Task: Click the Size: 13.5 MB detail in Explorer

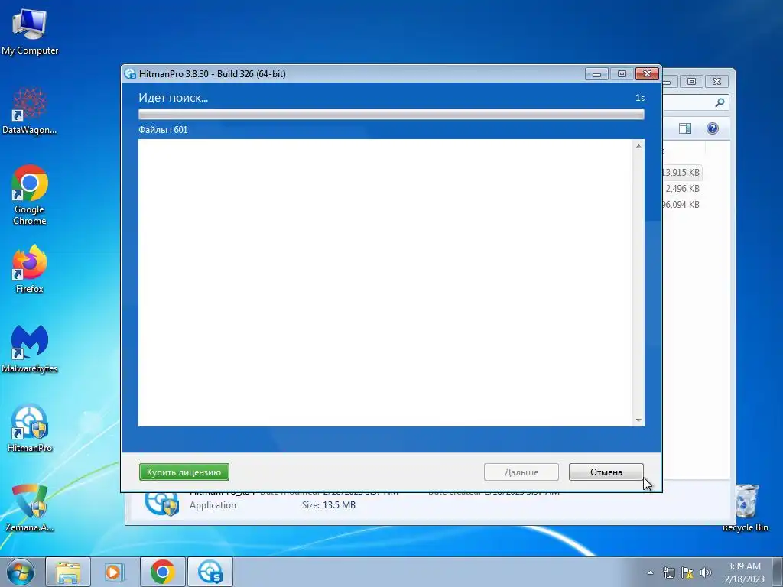Action: 329,505
